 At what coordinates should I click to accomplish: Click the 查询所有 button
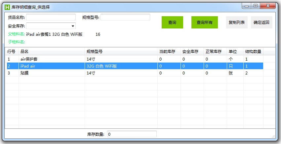pyautogui.click(x=205, y=23)
